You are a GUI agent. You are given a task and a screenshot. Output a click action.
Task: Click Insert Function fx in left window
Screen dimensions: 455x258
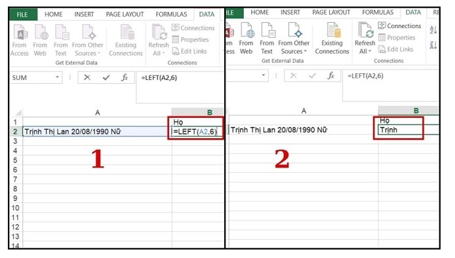pos(125,77)
